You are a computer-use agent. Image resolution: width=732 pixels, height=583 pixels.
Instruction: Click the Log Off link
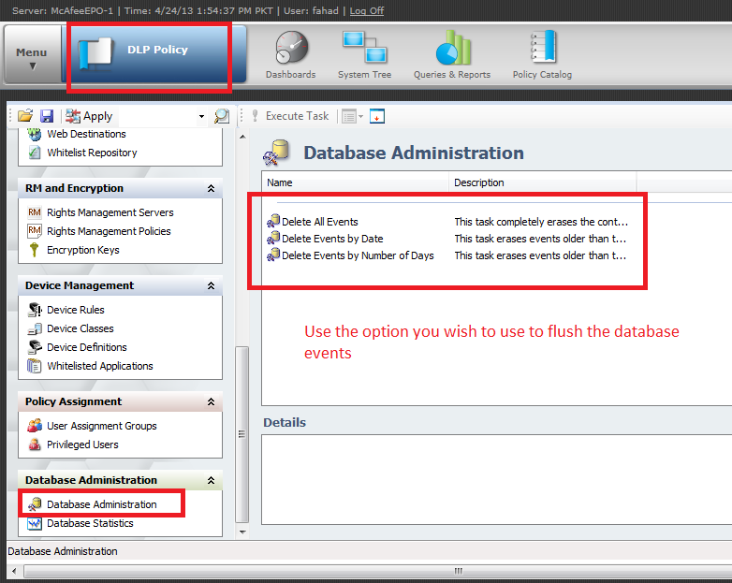pyautogui.click(x=366, y=10)
